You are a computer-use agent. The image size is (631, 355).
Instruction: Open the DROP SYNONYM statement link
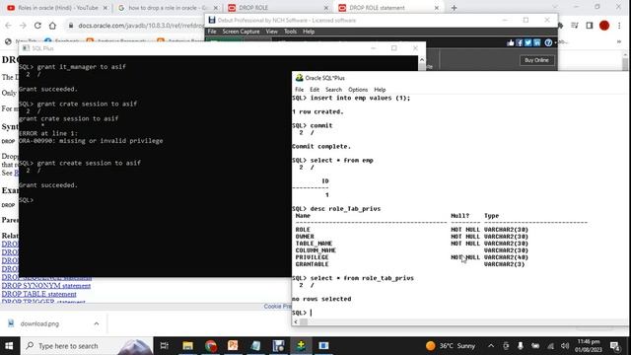[46, 286]
